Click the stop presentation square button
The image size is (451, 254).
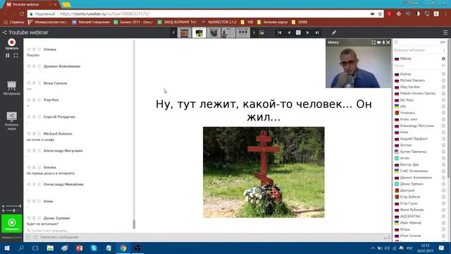pos(298,32)
